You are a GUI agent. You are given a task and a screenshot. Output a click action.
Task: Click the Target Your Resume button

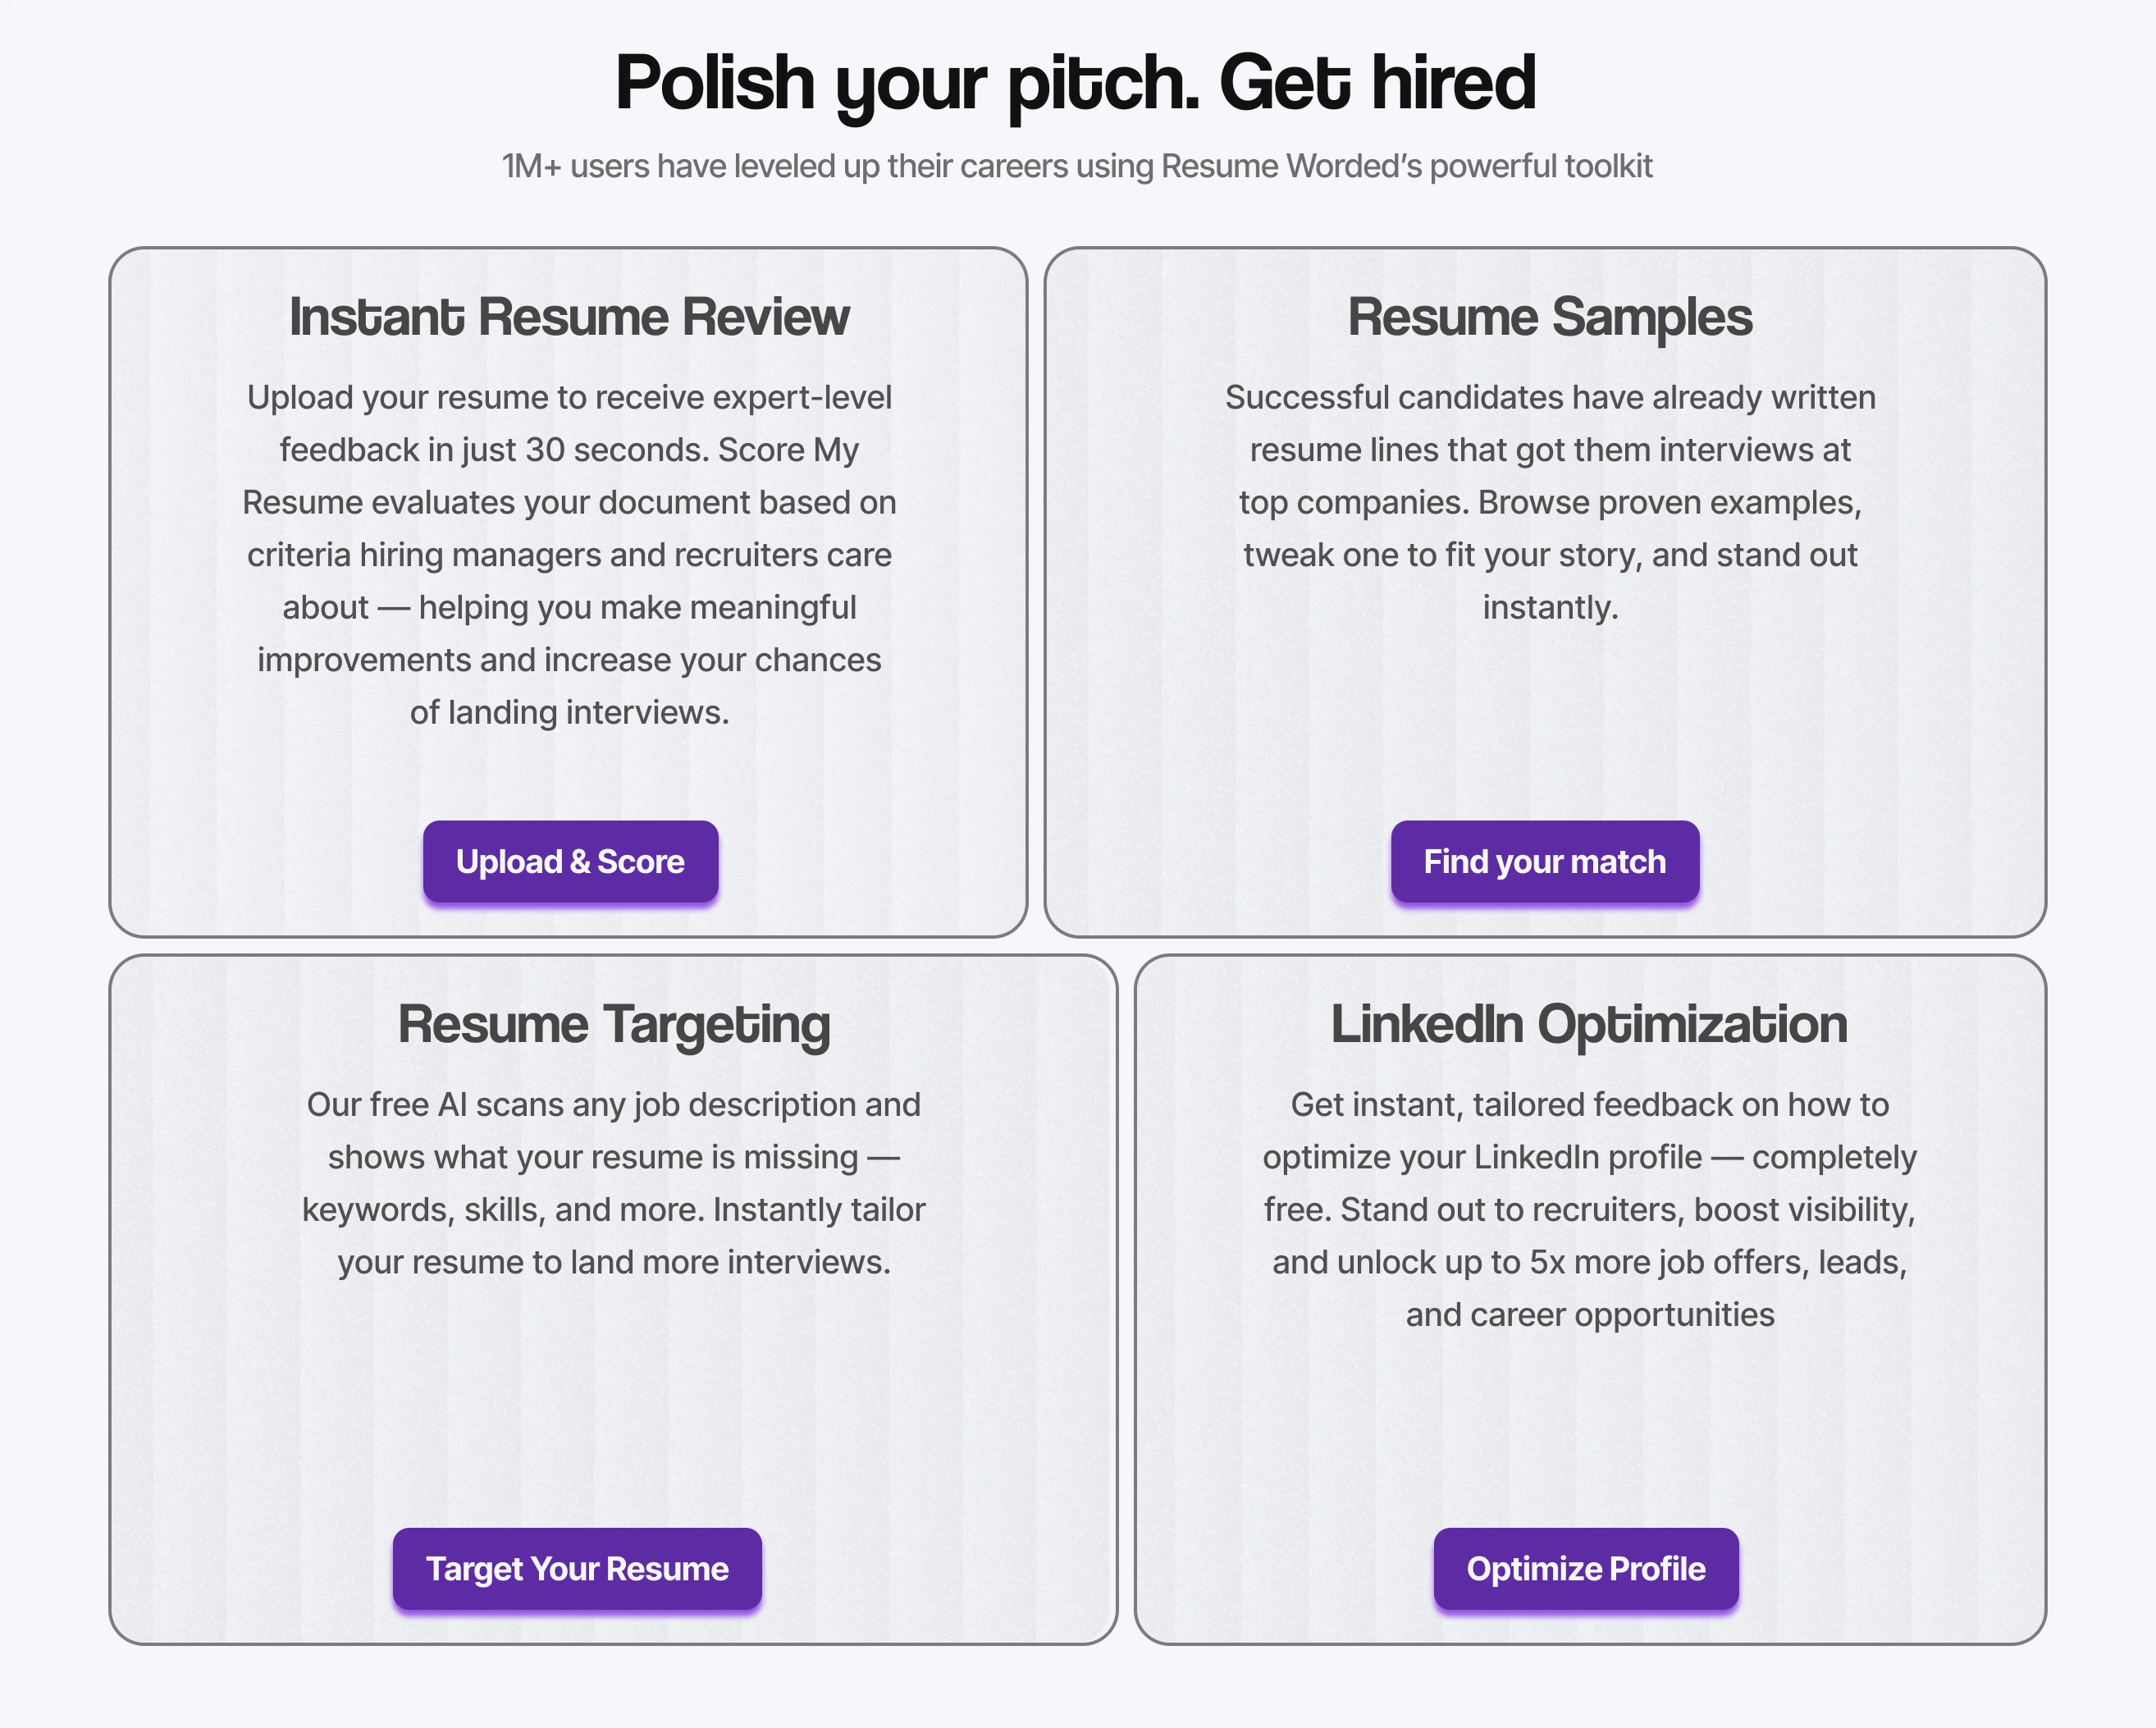tap(577, 1569)
